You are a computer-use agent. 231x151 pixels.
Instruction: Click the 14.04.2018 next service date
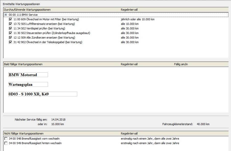58,119
